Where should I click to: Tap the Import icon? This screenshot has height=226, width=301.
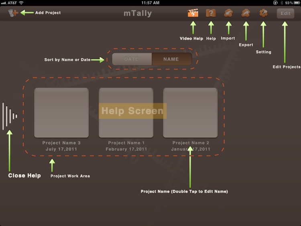(x=228, y=13)
